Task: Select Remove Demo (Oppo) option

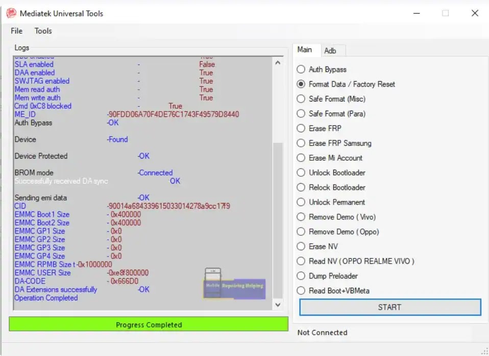Action: click(338, 232)
